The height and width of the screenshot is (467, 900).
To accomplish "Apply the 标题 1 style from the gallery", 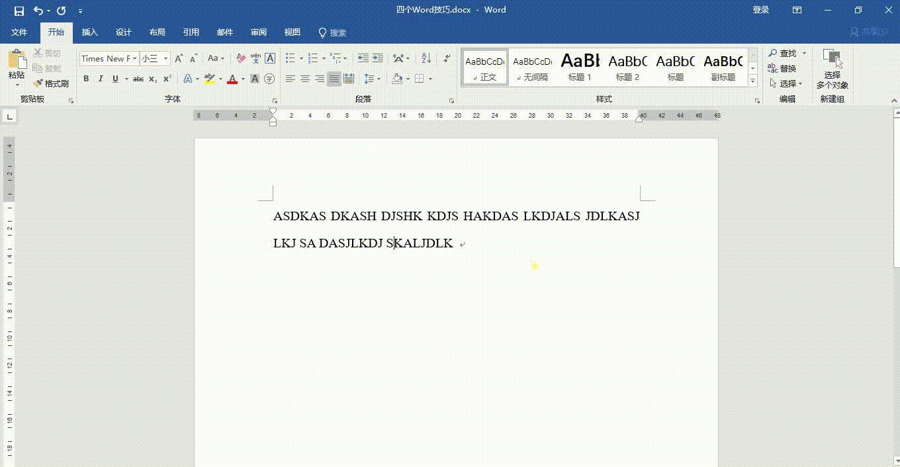I will pos(580,67).
